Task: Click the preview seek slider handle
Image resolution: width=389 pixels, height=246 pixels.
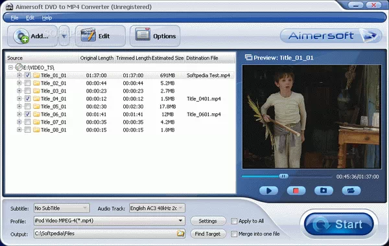Action: point(283,176)
